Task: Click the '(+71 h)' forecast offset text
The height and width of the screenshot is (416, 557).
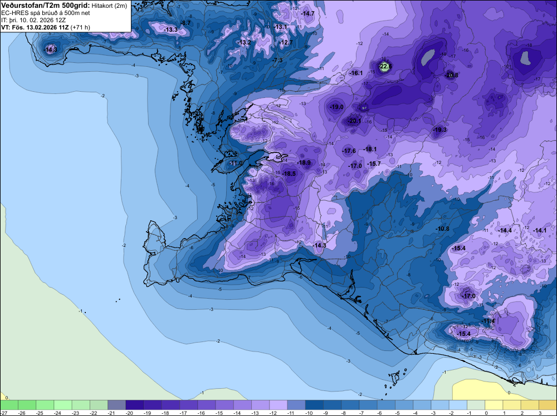Action: tap(80, 27)
